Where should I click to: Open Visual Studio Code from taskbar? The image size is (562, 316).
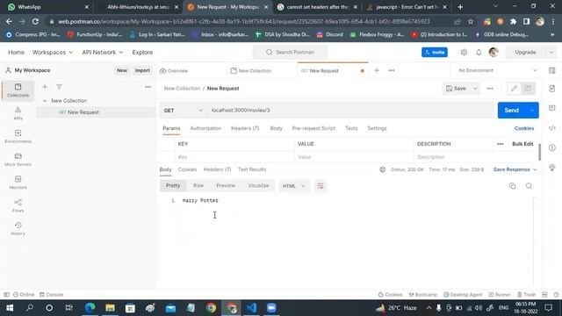(x=251, y=308)
